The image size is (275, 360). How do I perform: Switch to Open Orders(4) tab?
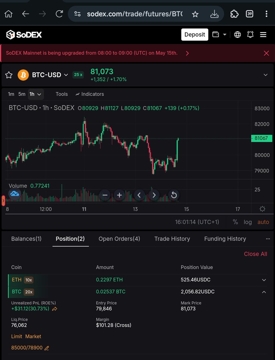coord(119,239)
